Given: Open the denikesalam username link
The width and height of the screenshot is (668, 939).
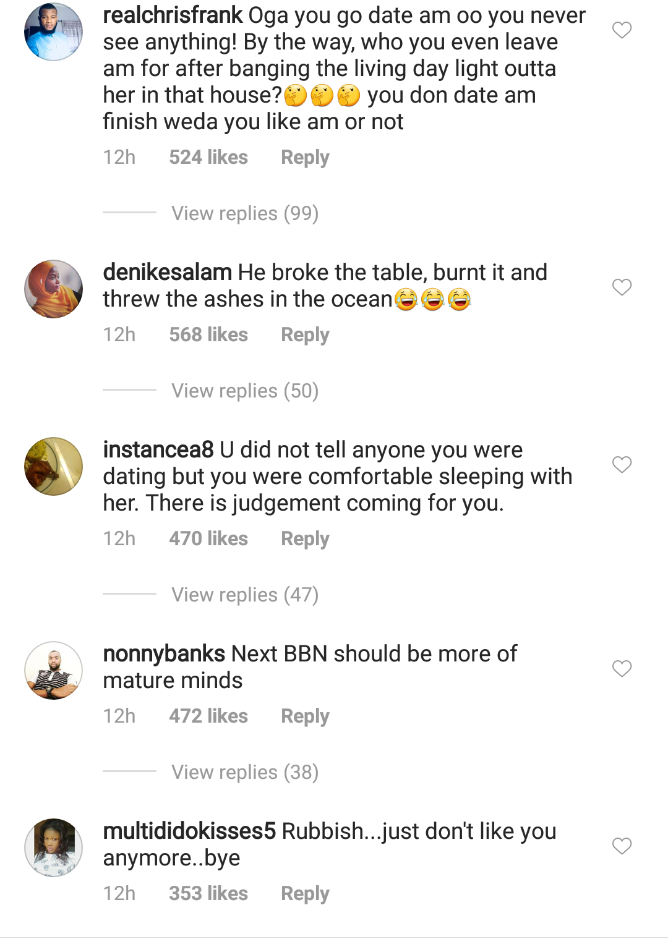Looking at the screenshot, I should 167,273.
